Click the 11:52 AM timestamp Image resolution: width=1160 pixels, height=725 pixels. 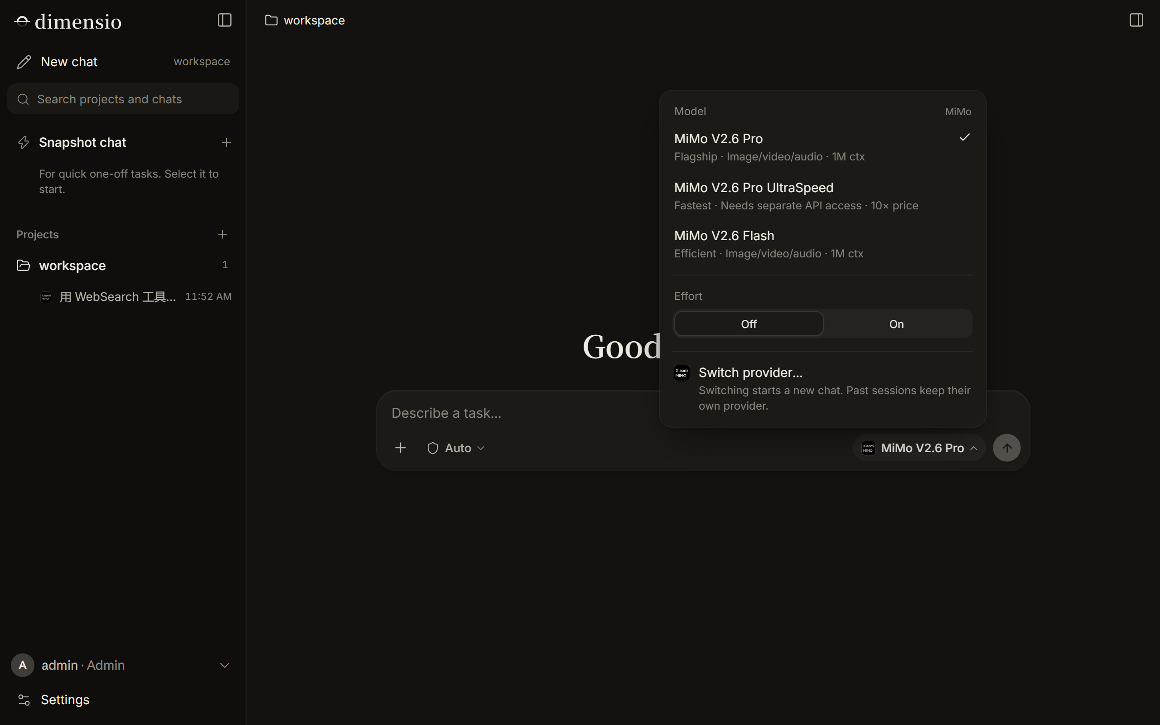pyautogui.click(x=208, y=297)
